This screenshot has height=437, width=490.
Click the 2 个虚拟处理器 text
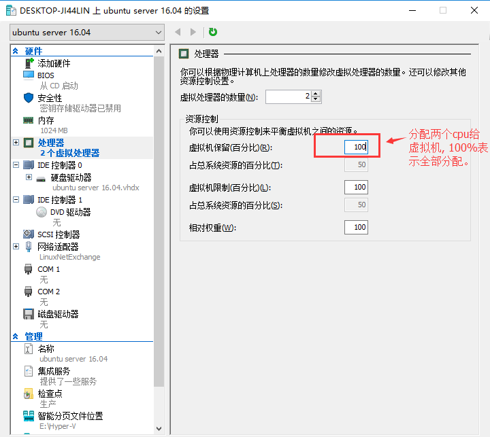(x=69, y=153)
